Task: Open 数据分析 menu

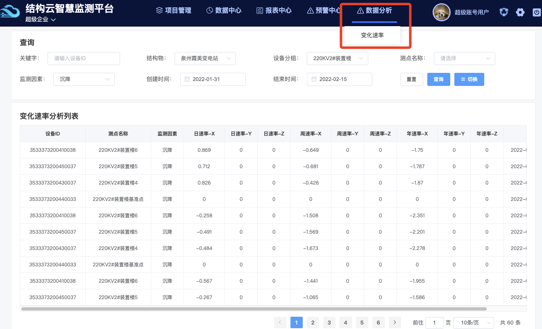Action: click(374, 10)
